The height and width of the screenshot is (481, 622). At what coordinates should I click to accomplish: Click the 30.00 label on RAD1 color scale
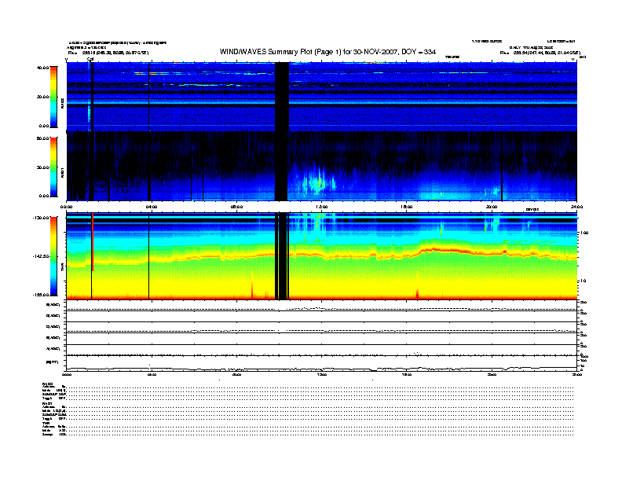(42, 167)
